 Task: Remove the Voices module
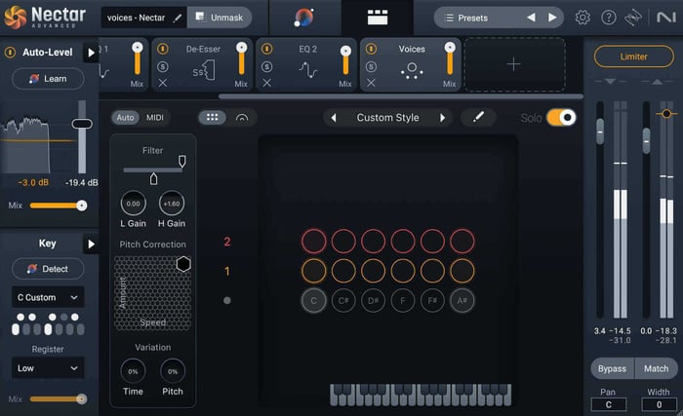tap(371, 83)
